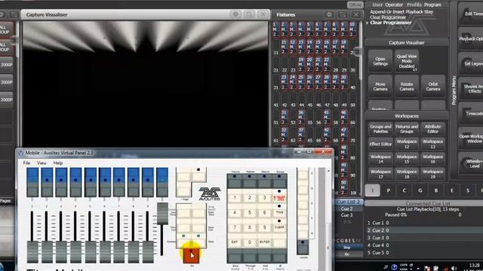The width and height of the screenshot is (483, 271).
Task: Click Open Settings in Capture Visualiser menu
Action: pos(380,61)
